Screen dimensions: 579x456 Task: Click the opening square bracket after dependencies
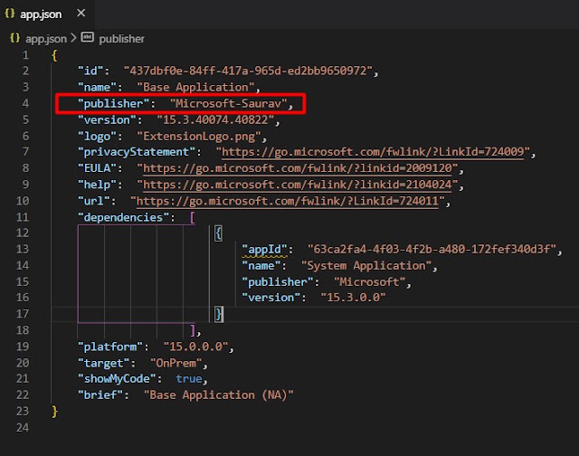[193, 217]
